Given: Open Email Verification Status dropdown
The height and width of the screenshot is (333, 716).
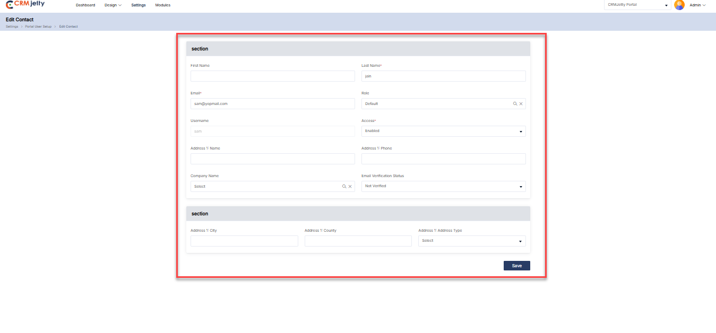Looking at the screenshot, I should 443,187.
